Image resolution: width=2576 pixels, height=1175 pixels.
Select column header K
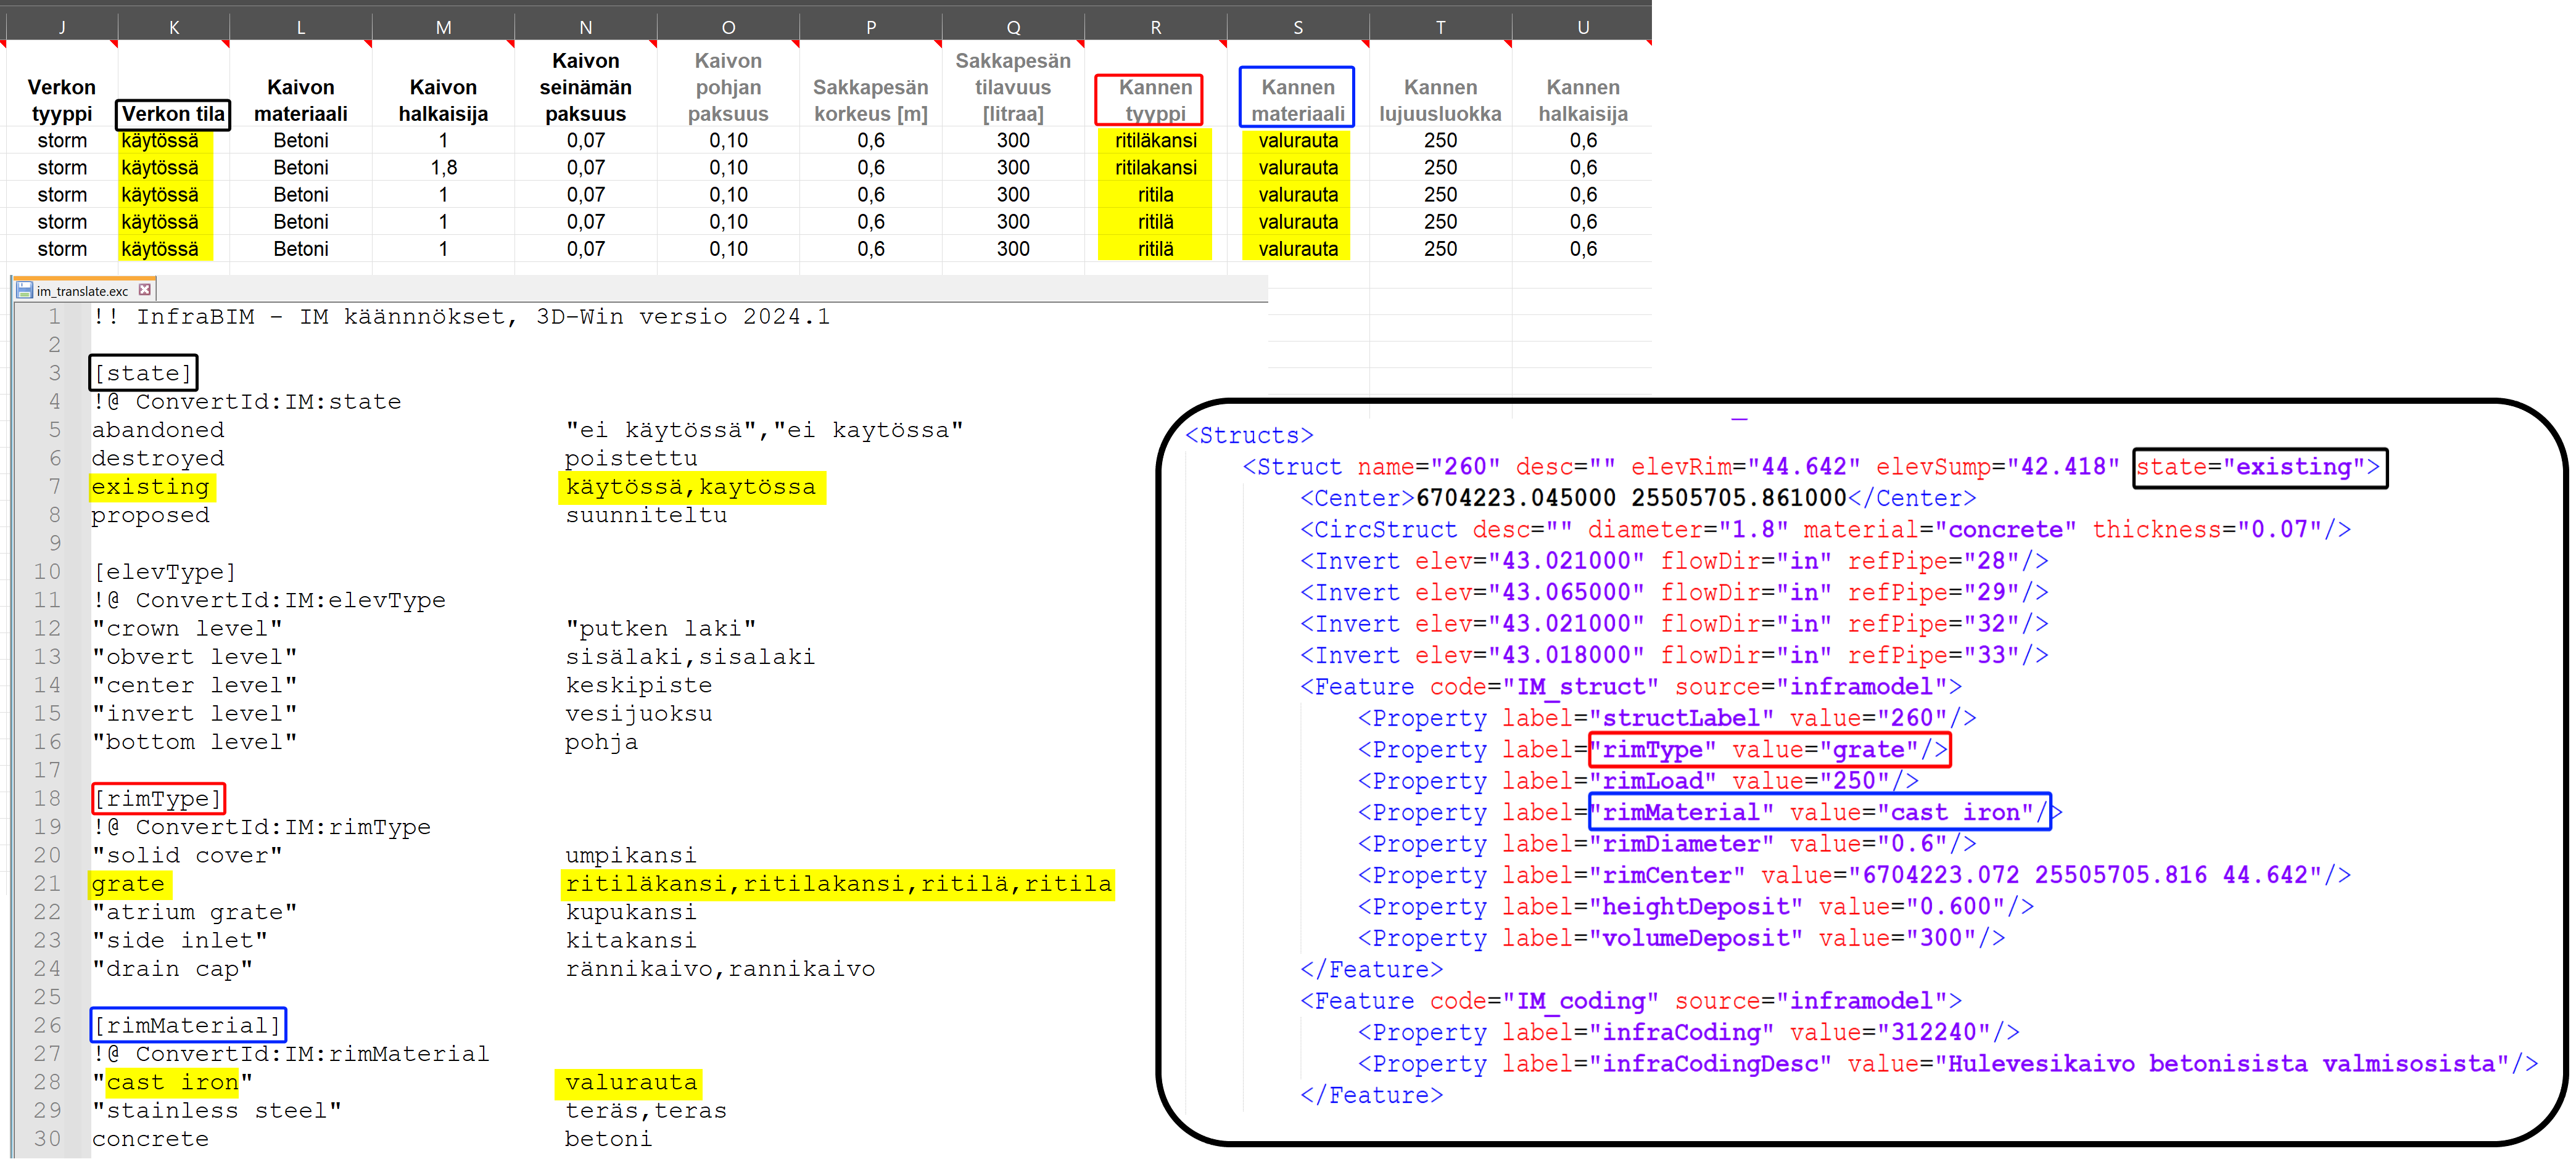(174, 27)
